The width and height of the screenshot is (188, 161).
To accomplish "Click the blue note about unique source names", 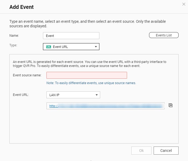I will [91, 83].
